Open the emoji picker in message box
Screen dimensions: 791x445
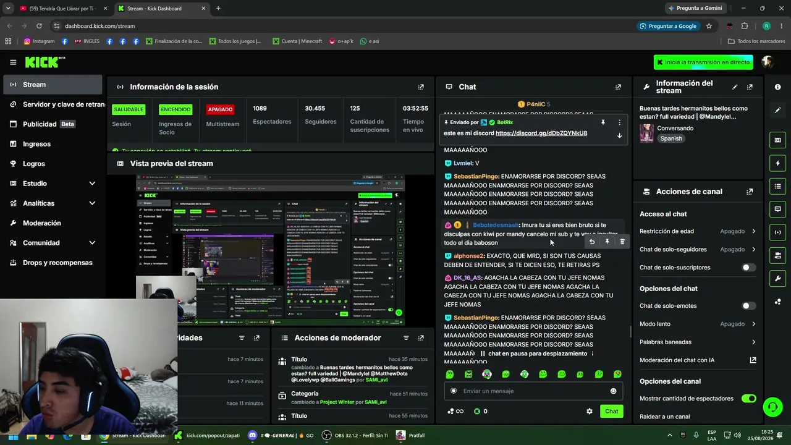coord(613,391)
